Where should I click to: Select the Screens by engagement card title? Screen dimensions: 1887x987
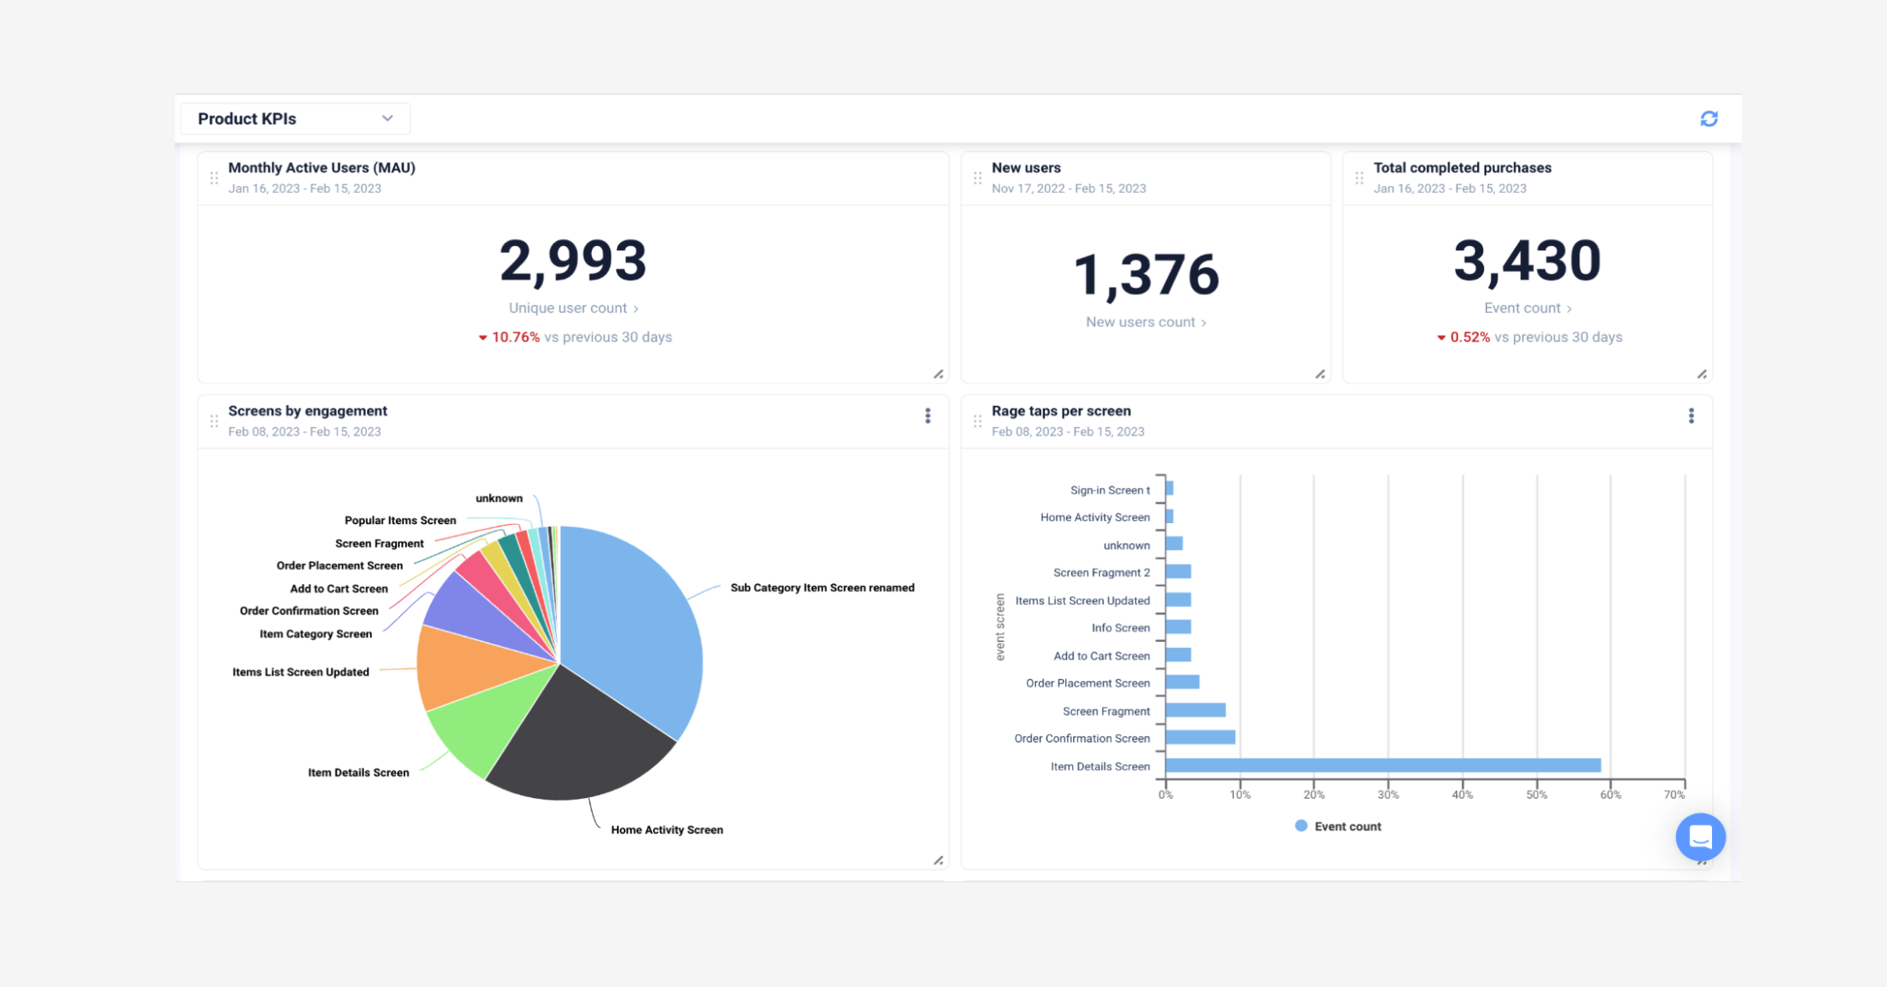tap(308, 410)
